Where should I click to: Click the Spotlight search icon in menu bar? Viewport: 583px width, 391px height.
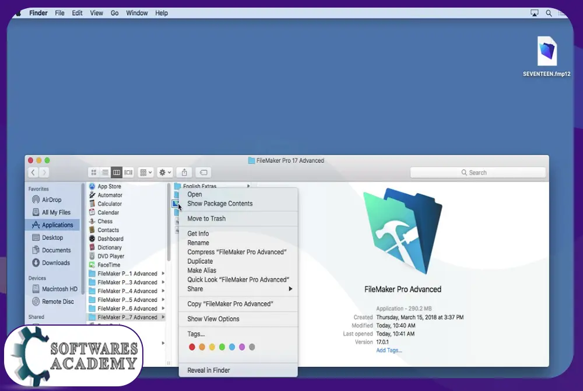pyautogui.click(x=549, y=13)
